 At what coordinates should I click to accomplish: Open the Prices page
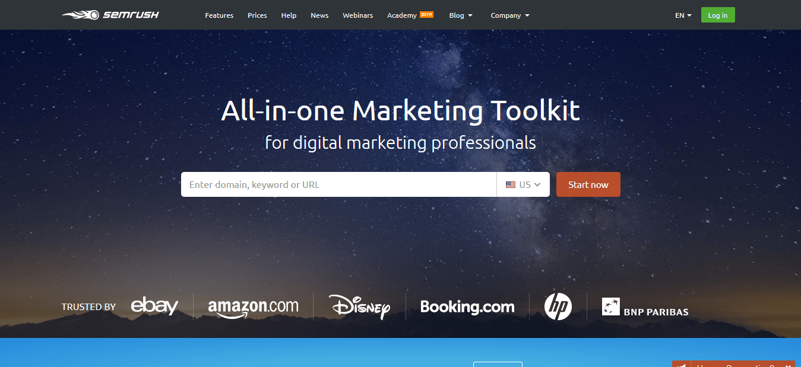pos(257,15)
